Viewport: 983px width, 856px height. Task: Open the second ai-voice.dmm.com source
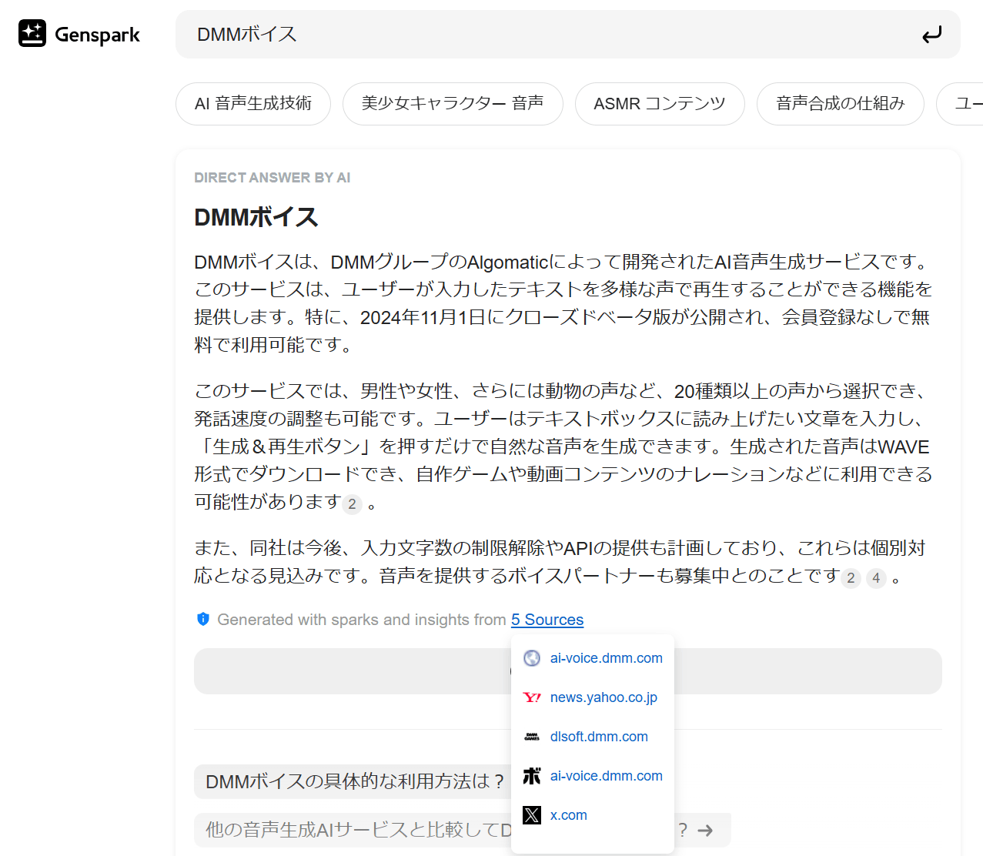(x=606, y=776)
